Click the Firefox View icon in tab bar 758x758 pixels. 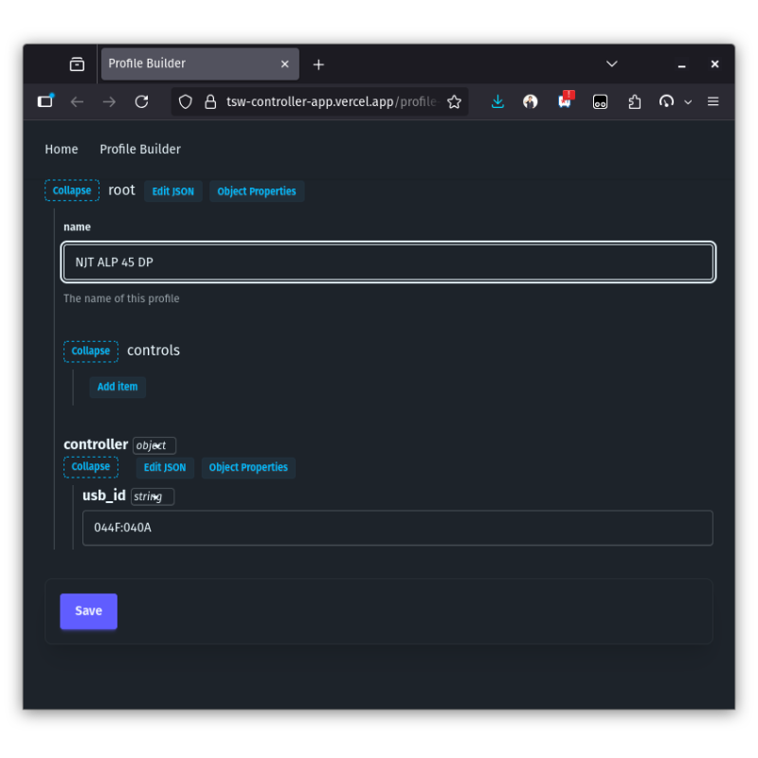click(x=77, y=63)
